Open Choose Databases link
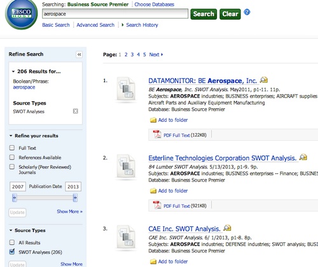The height and width of the screenshot is (267, 318). [x=155, y=4]
